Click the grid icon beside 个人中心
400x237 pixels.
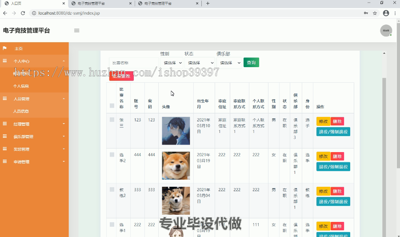(4, 61)
